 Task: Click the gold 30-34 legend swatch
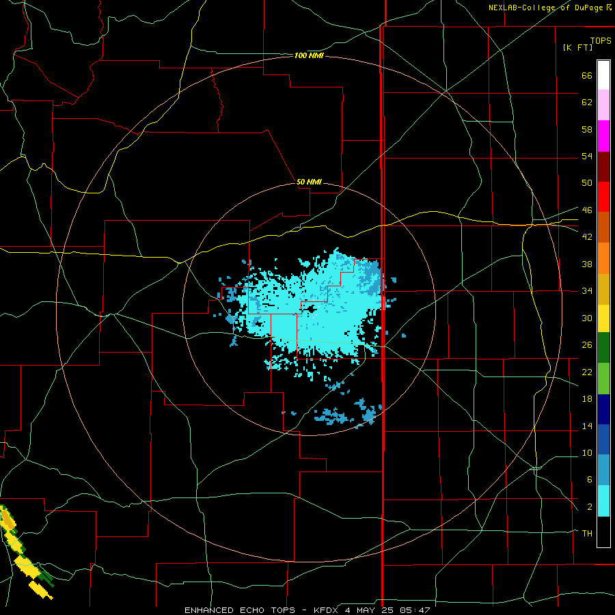[603, 289]
